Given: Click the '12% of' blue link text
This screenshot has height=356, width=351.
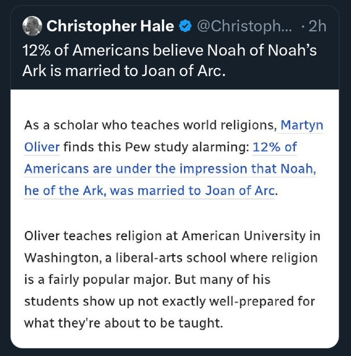Looking at the screenshot, I should pos(274,147).
